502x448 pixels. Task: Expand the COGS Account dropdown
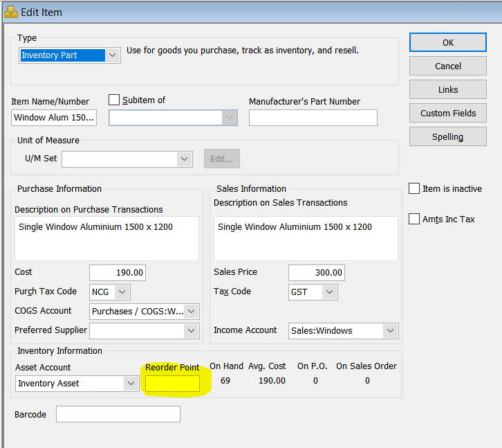(144, 312)
